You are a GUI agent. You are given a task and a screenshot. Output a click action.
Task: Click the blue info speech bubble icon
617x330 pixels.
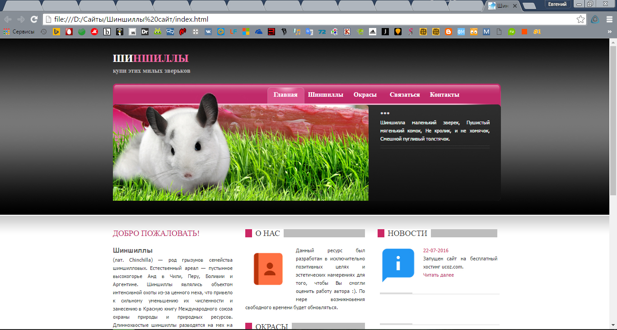click(x=398, y=264)
